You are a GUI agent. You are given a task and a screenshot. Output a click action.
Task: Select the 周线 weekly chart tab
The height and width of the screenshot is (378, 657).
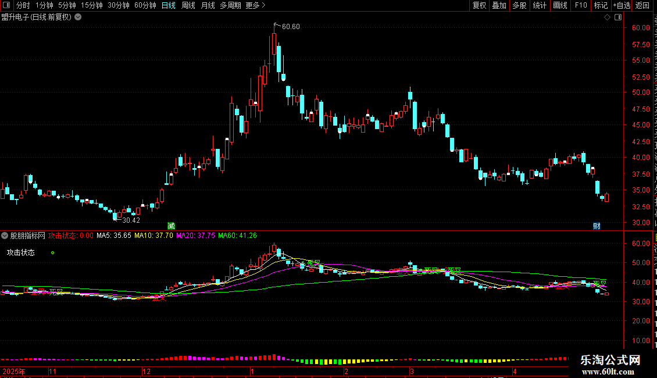pos(188,5)
